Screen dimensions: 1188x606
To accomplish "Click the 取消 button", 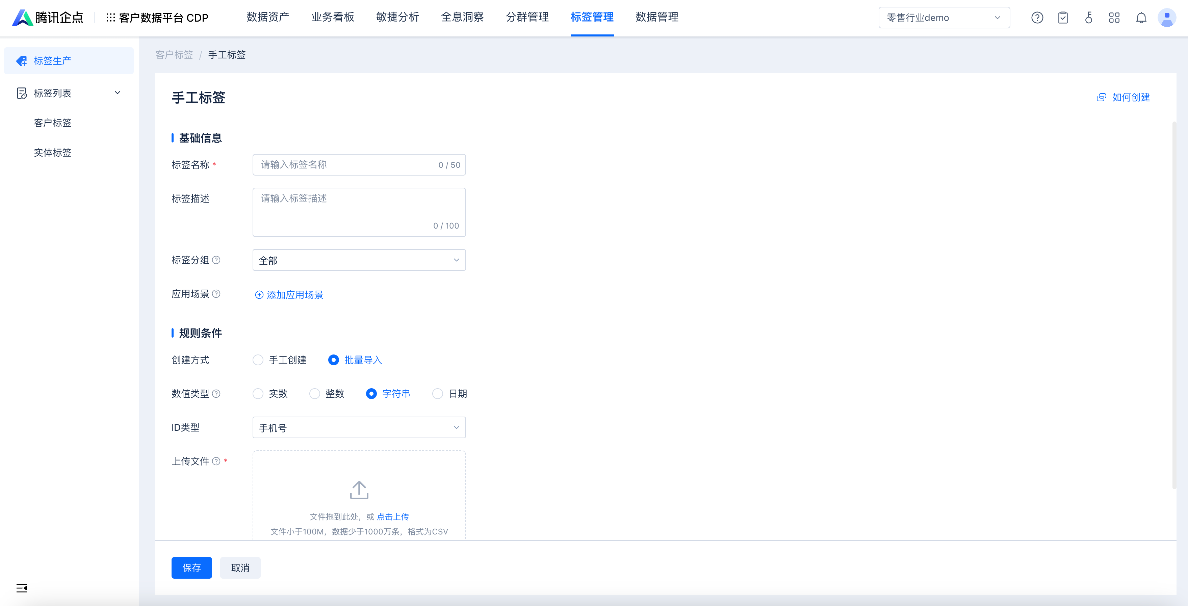I will (240, 568).
